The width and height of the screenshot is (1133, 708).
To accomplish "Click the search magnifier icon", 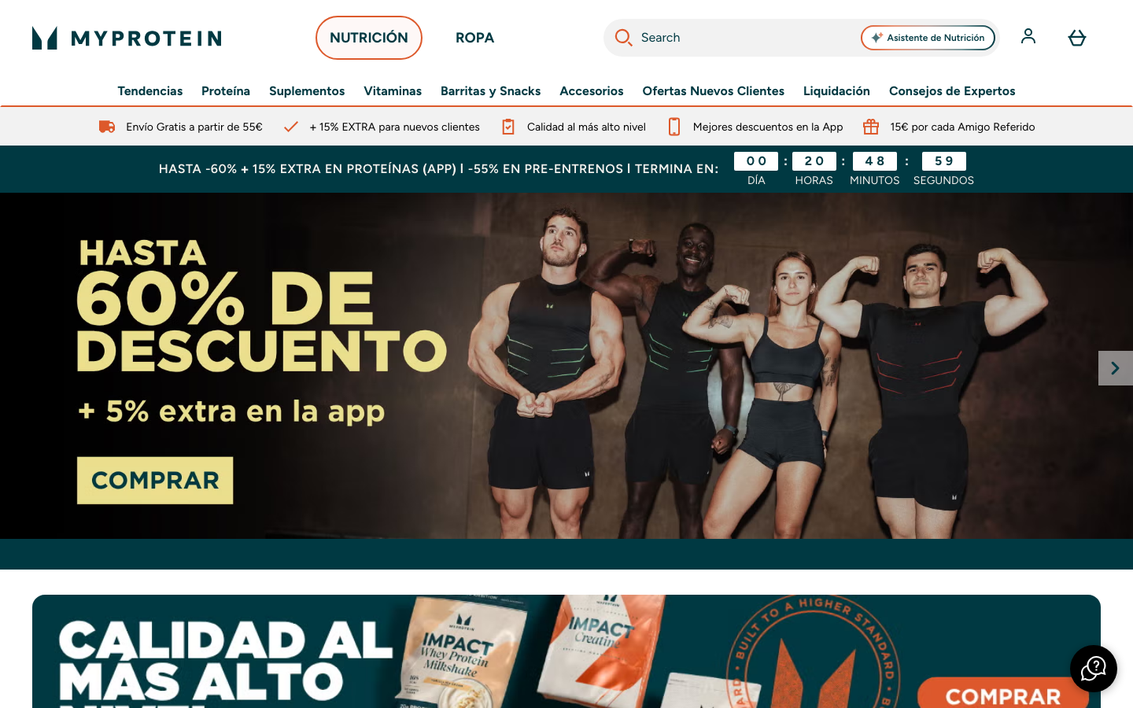I will click(623, 38).
